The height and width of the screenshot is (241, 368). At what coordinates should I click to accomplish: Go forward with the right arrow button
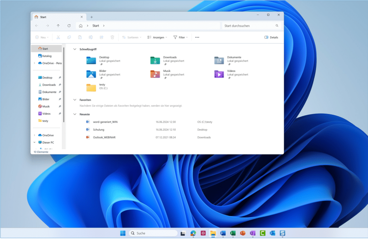[x=47, y=26]
